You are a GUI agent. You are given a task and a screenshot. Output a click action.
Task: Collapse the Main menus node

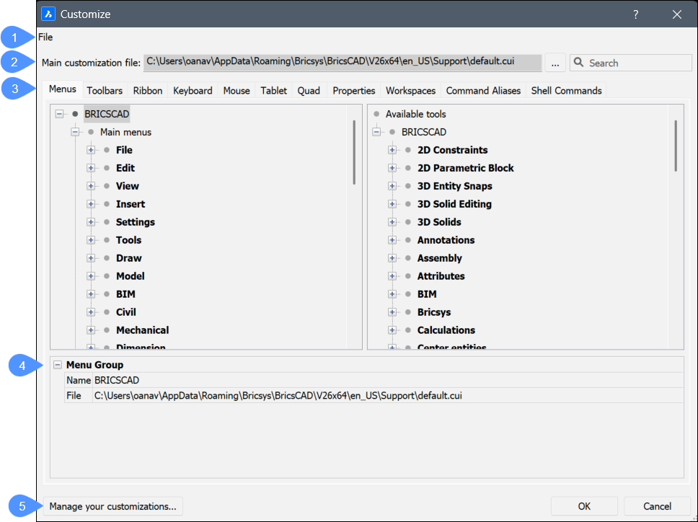[75, 132]
